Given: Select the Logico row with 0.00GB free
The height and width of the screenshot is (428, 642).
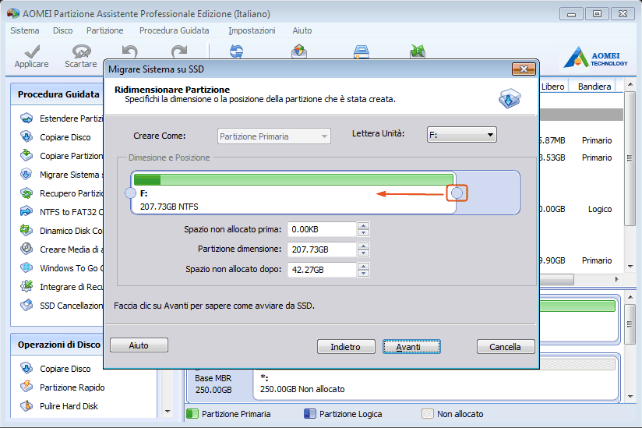Looking at the screenshot, I should (581, 209).
